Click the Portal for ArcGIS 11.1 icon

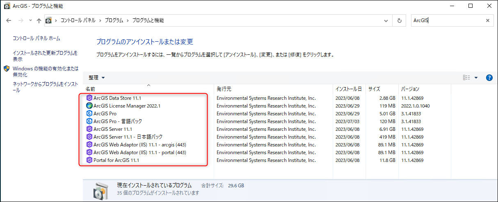point(89,160)
